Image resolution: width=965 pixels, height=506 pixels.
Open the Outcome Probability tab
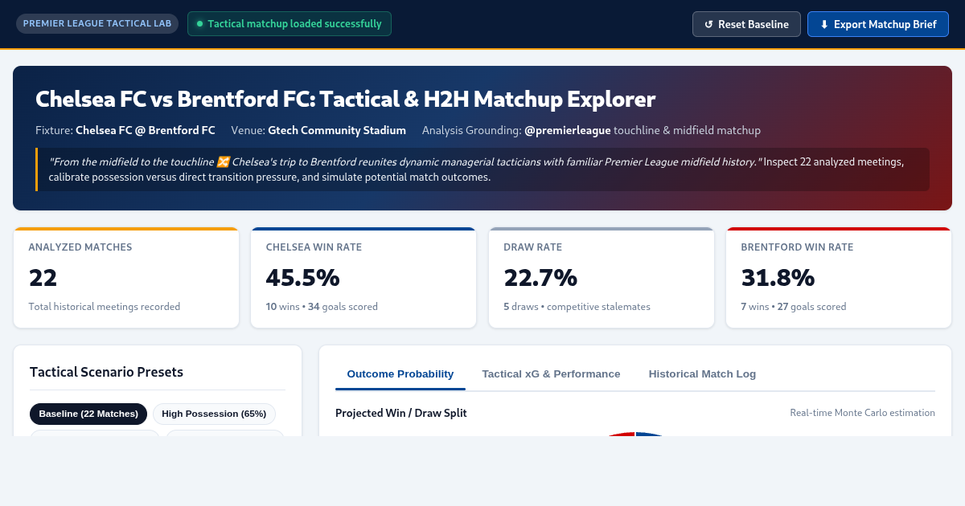pos(400,374)
